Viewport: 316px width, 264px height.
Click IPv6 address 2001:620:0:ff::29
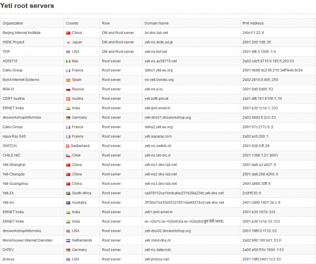tap(256, 146)
